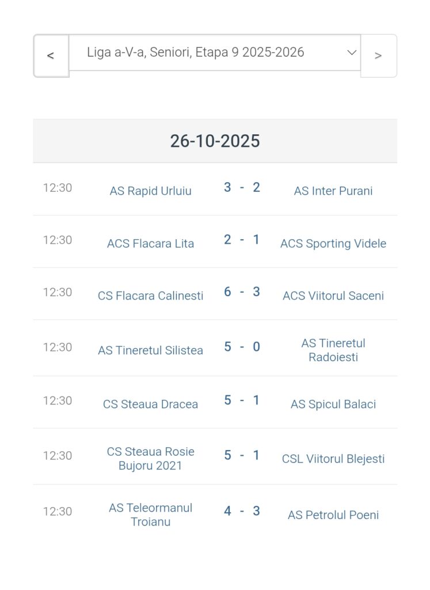This screenshot has height=590, width=430.
Task: Click the 6 - 3 match score
Action: coord(242,292)
